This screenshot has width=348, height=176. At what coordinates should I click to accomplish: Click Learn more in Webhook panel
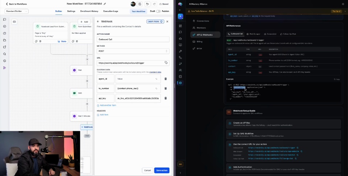[155, 21]
